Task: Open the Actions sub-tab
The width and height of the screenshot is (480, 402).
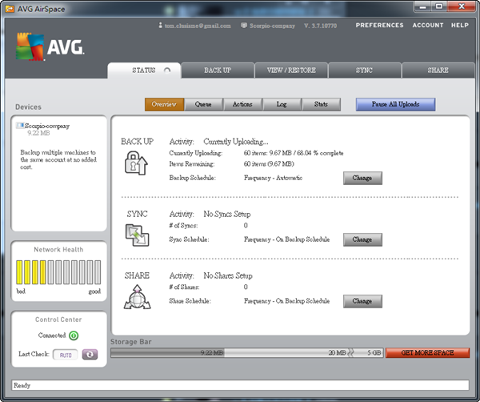Action: 242,104
